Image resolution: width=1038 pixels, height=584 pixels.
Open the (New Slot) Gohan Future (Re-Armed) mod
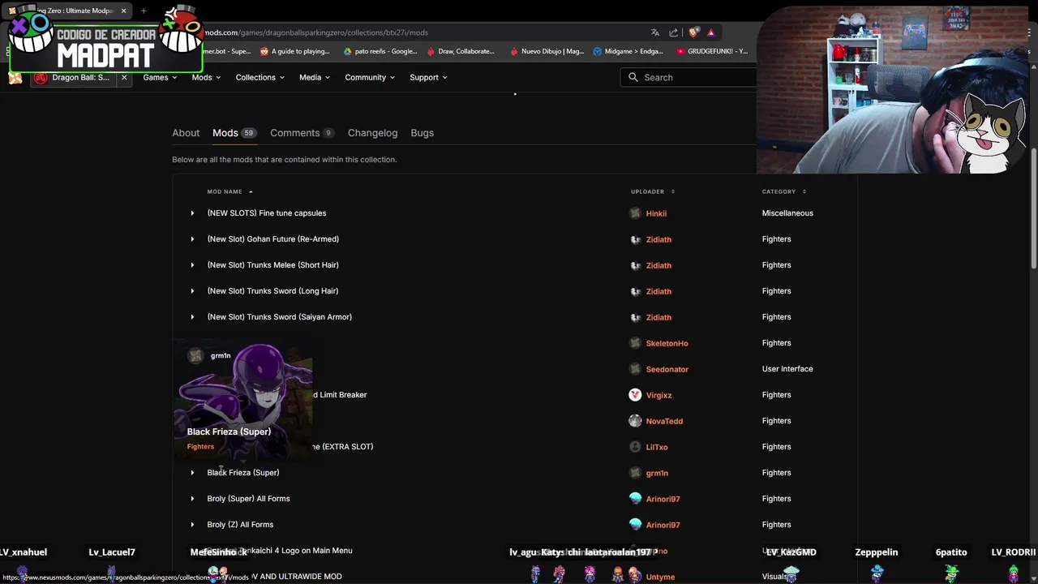tap(273, 239)
